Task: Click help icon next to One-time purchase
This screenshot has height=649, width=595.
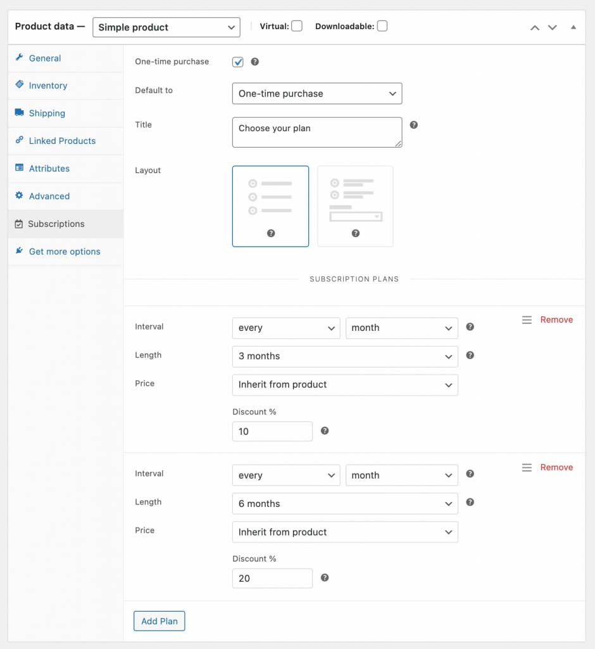Action: [254, 61]
